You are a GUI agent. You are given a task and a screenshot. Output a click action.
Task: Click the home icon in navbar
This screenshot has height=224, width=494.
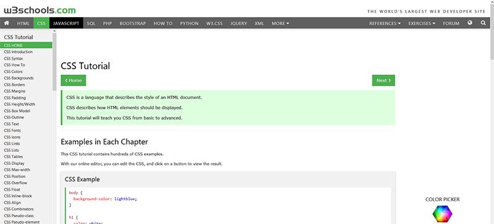pos(6,23)
